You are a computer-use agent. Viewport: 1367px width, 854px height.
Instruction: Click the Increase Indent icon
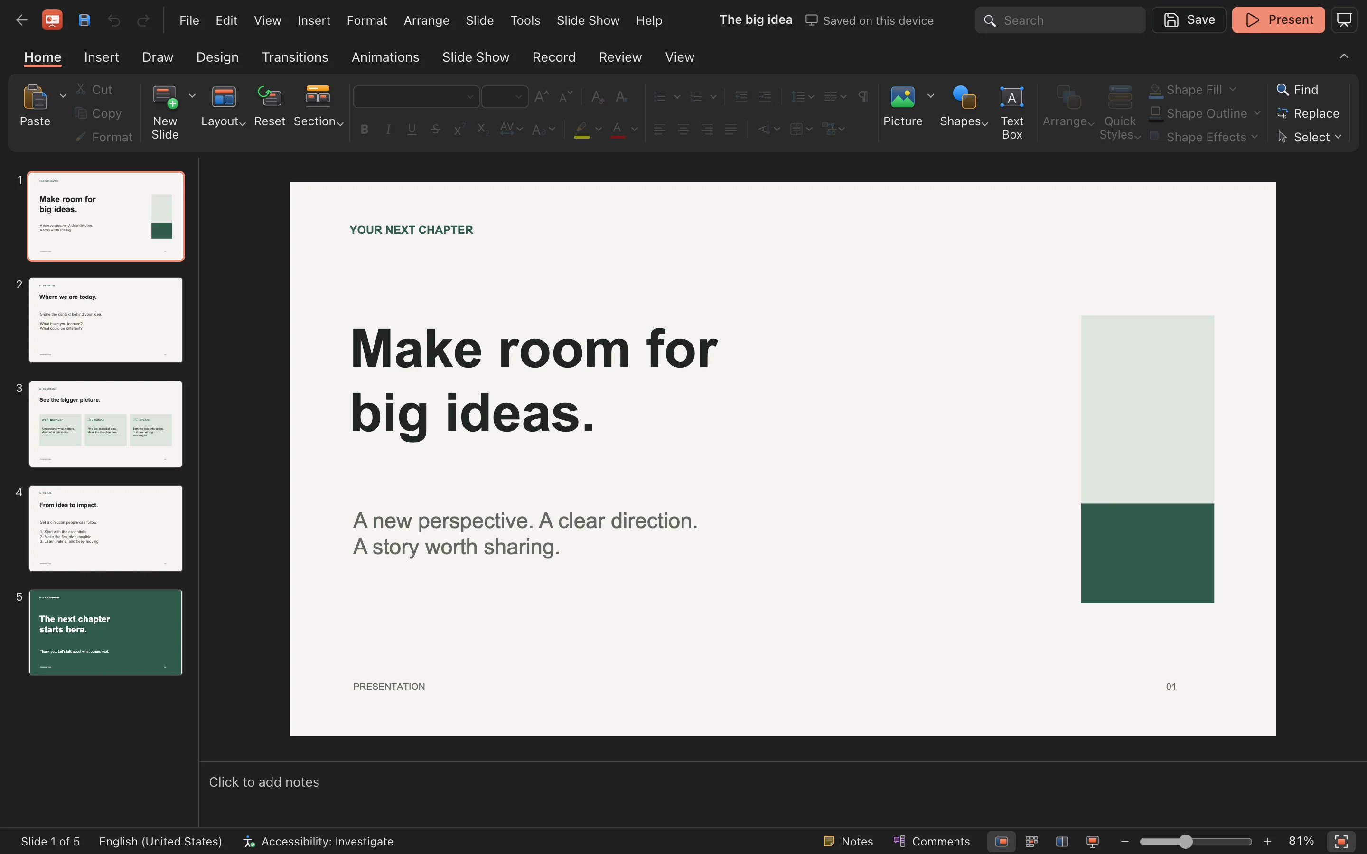pos(765,97)
